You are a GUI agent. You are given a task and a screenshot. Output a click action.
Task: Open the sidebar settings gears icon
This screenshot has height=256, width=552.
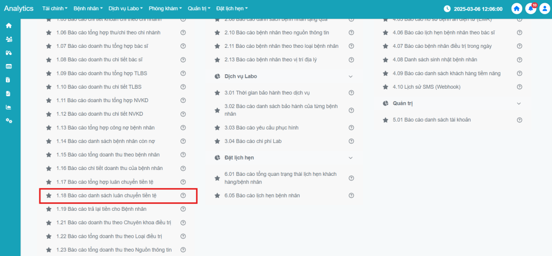click(9, 120)
